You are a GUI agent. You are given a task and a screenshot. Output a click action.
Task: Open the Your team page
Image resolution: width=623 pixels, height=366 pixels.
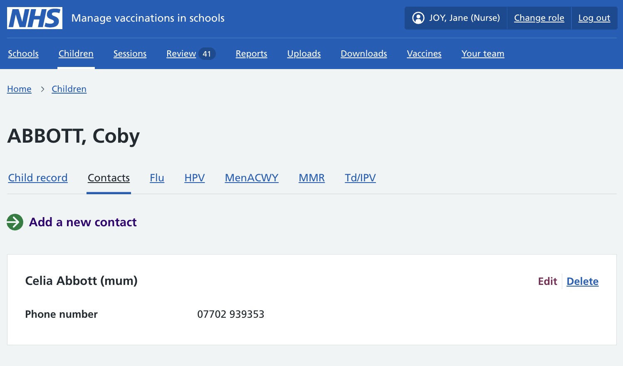483,54
